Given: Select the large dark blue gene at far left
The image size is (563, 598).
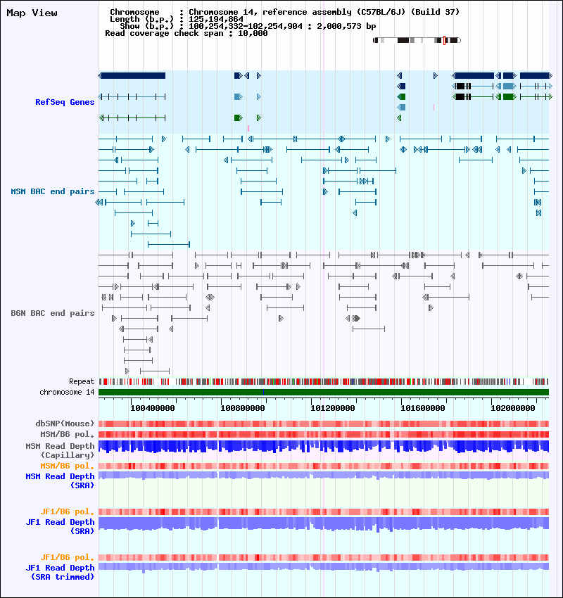Looking at the screenshot, I should point(132,75).
